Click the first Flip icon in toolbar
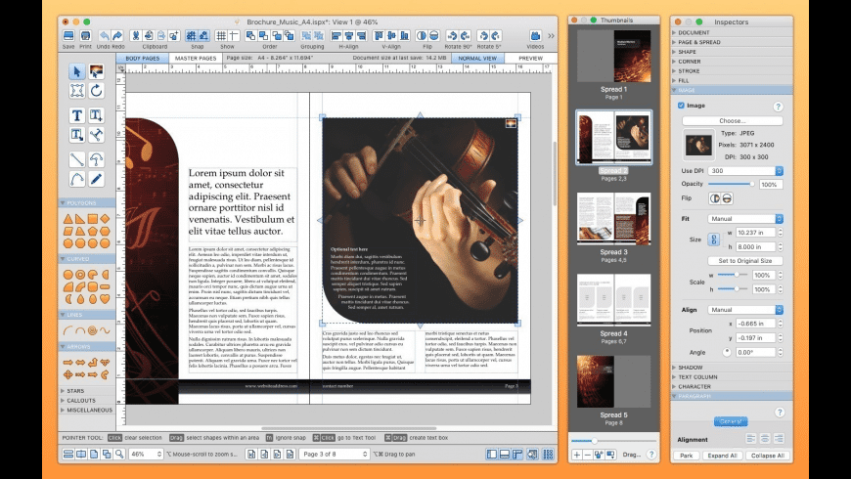The height and width of the screenshot is (479, 851). click(422, 36)
